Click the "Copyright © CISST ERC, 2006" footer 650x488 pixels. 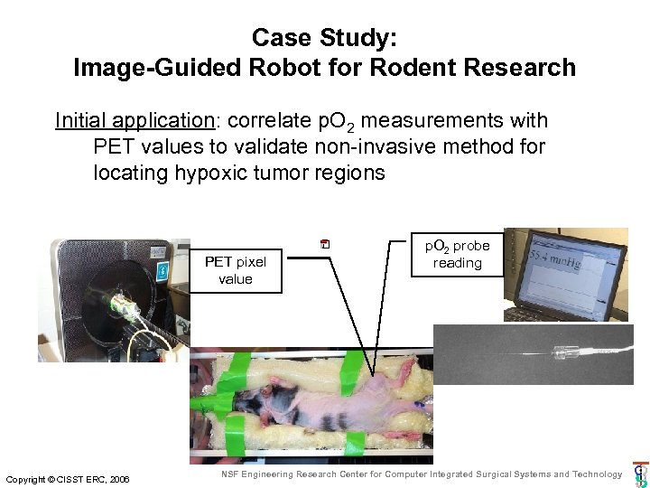68,480
